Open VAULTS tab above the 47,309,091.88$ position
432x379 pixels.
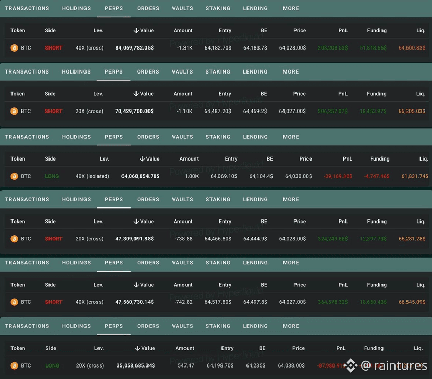(x=183, y=199)
